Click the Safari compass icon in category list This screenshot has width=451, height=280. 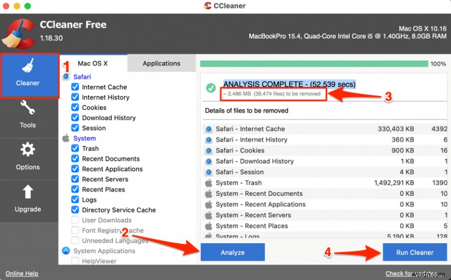tap(66, 77)
